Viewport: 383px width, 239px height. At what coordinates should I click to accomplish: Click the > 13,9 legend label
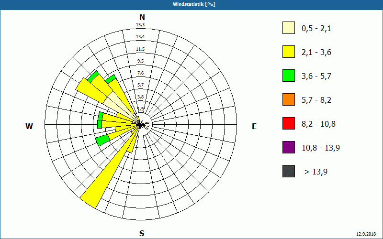click(316, 172)
